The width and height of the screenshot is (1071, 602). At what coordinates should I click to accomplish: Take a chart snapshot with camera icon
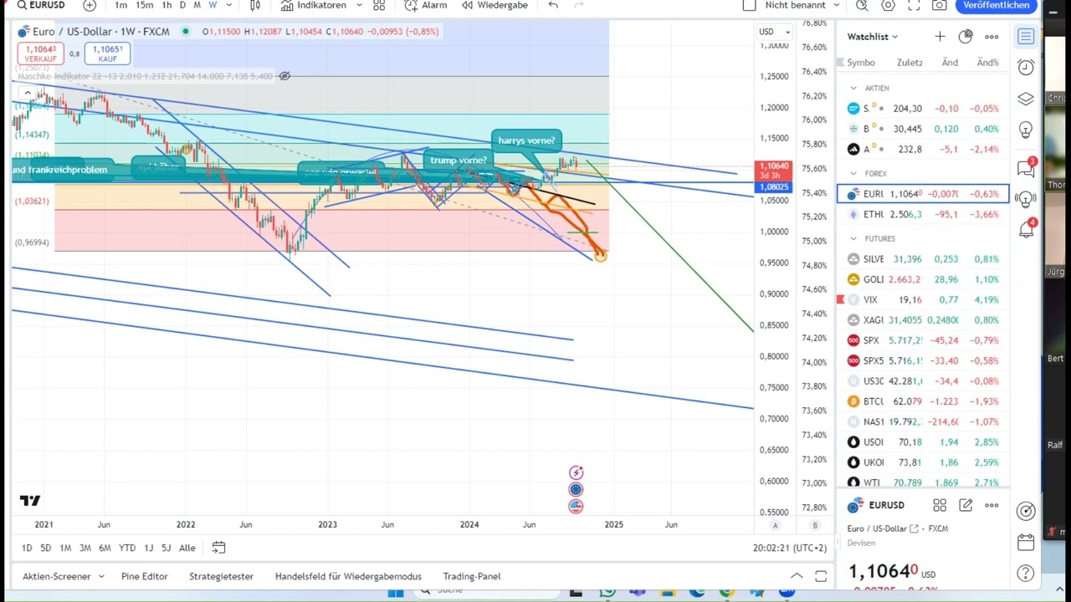pos(940,5)
